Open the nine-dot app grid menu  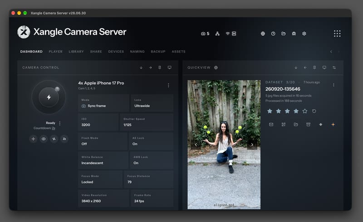337,34
